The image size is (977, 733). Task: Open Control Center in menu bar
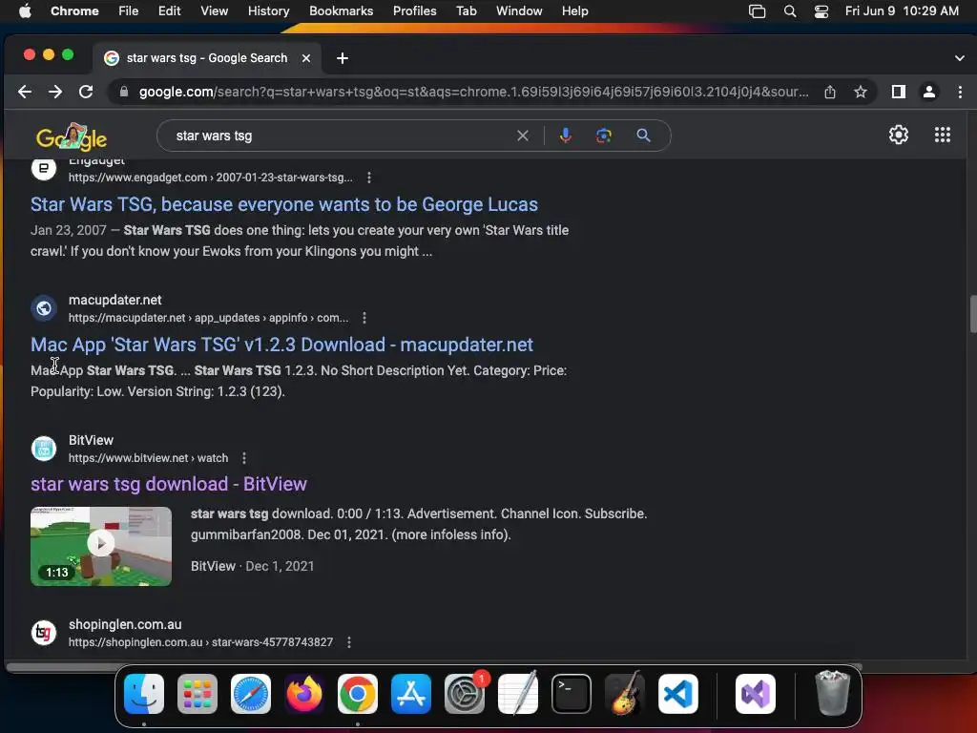(x=821, y=11)
